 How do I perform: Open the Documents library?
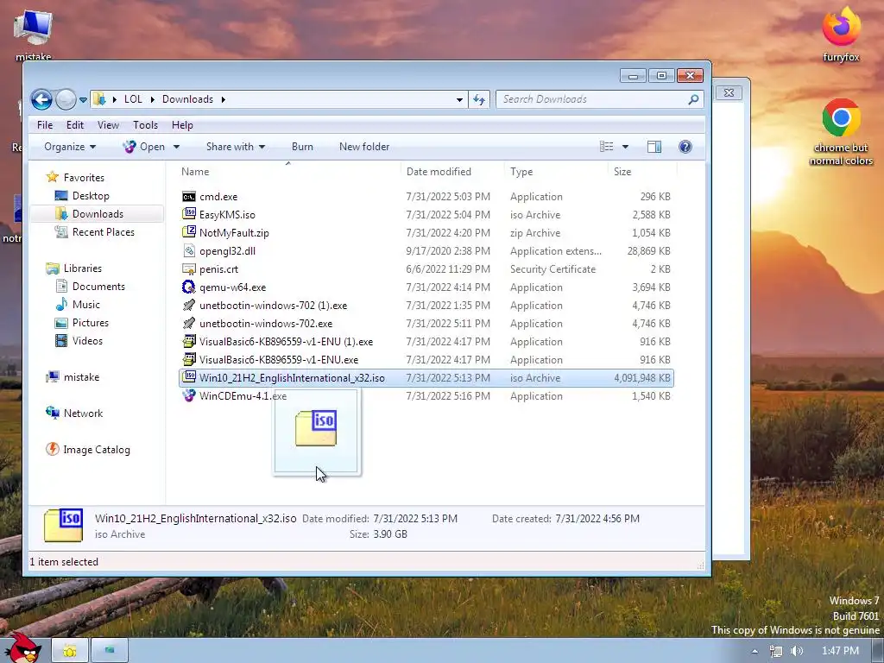tap(98, 287)
